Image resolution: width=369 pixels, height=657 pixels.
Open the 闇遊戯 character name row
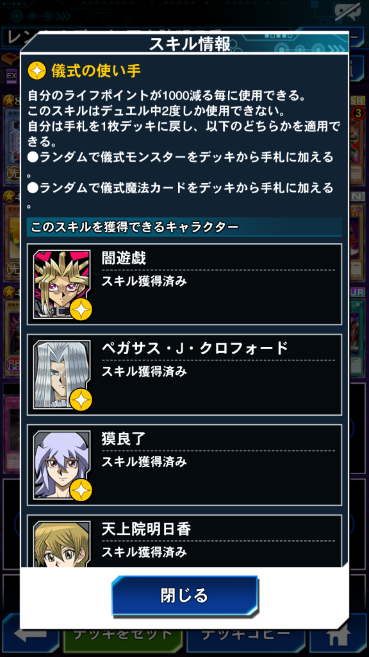pos(184,284)
